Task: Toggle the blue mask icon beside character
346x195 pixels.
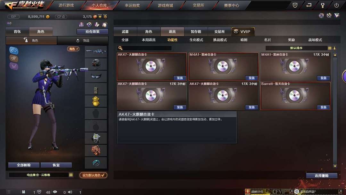Action: tap(14, 51)
